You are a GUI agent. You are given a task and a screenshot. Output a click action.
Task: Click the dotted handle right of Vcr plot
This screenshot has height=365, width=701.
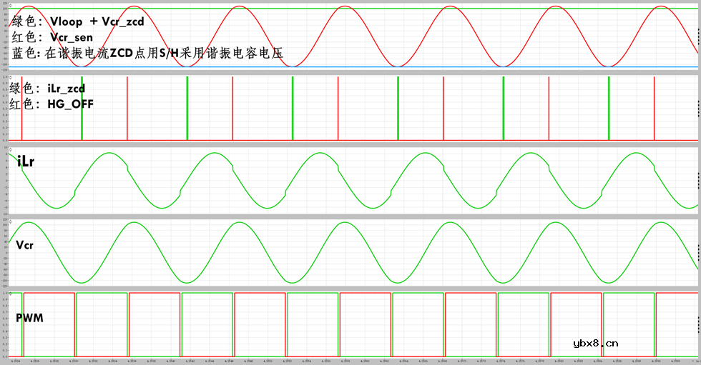tap(698, 253)
